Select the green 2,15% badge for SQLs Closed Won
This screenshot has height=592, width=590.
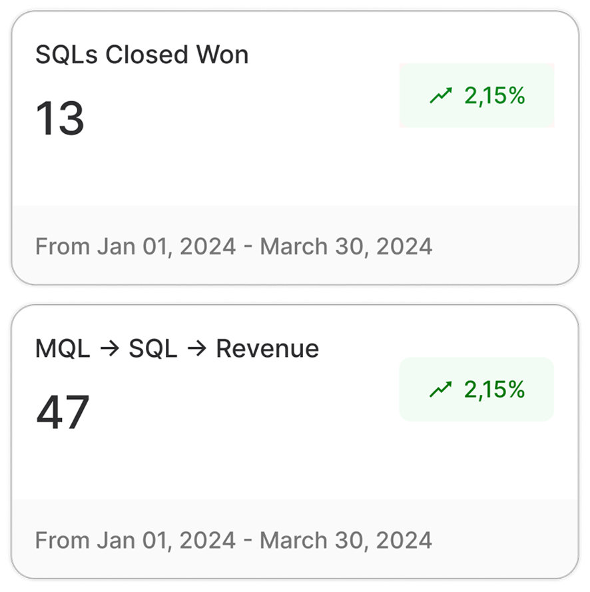tap(476, 96)
